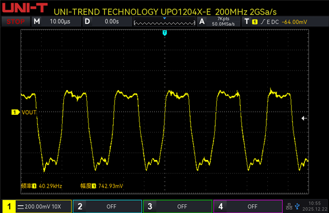Turn on channel 4 OFF tab
Image resolution: width=329 pixels, height=213 pixels.
tap(248, 206)
